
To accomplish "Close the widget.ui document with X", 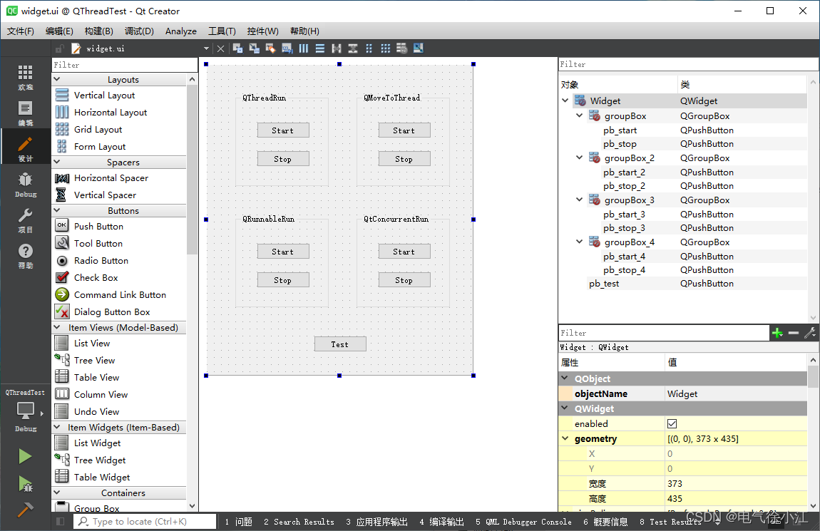I will (221, 48).
